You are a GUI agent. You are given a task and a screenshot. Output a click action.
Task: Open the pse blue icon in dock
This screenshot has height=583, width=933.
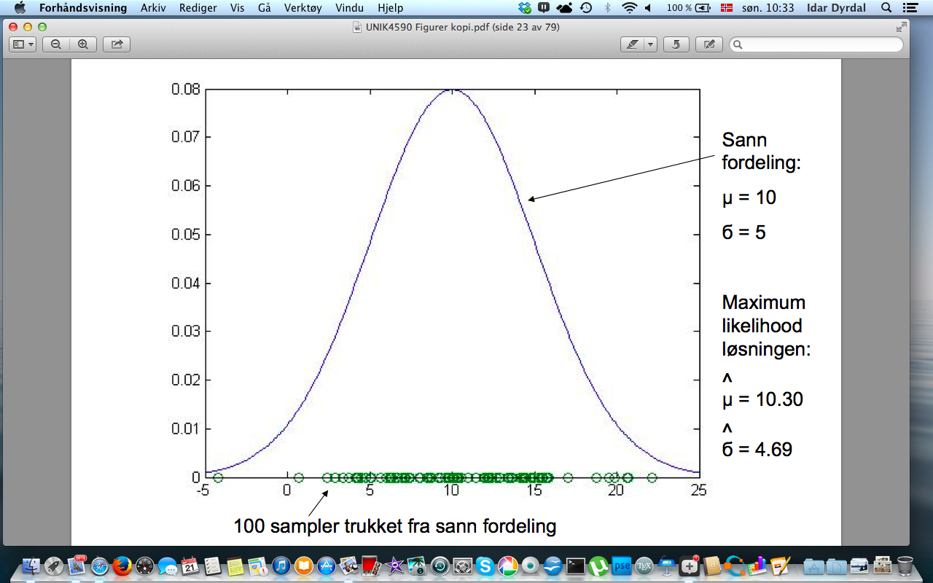click(x=622, y=566)
